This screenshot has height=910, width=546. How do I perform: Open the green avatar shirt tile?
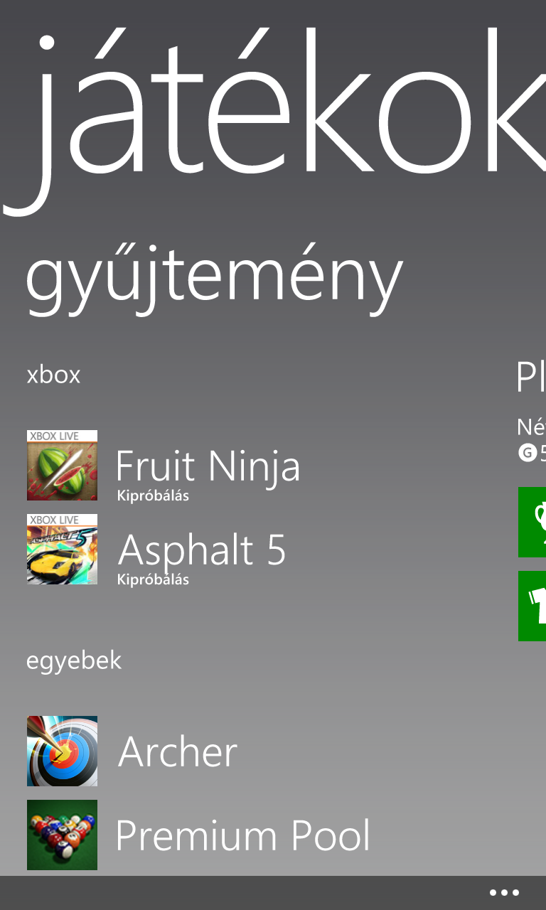pos(532,606)
